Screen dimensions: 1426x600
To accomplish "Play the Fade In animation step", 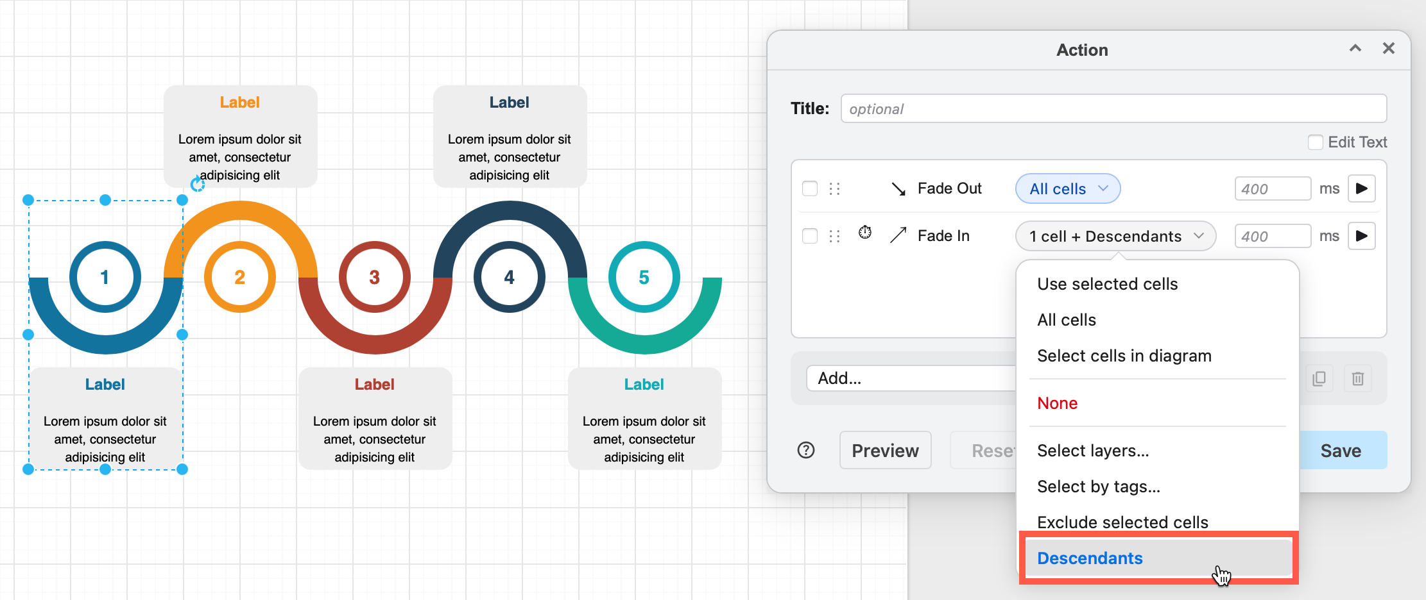I will click(x=1361, y=236).
